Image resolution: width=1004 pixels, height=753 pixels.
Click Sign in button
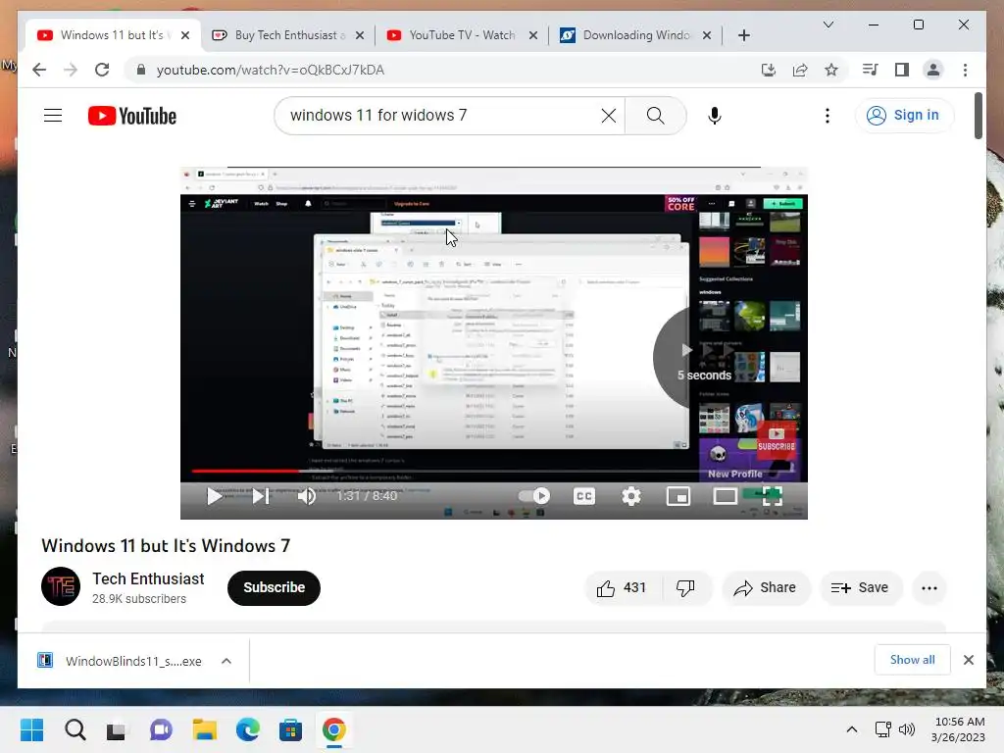tap(903, 116)
